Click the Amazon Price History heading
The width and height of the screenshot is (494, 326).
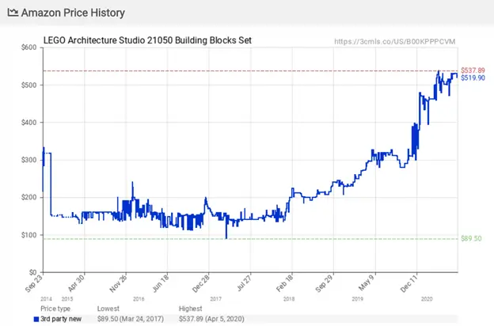tap(73, 13)
